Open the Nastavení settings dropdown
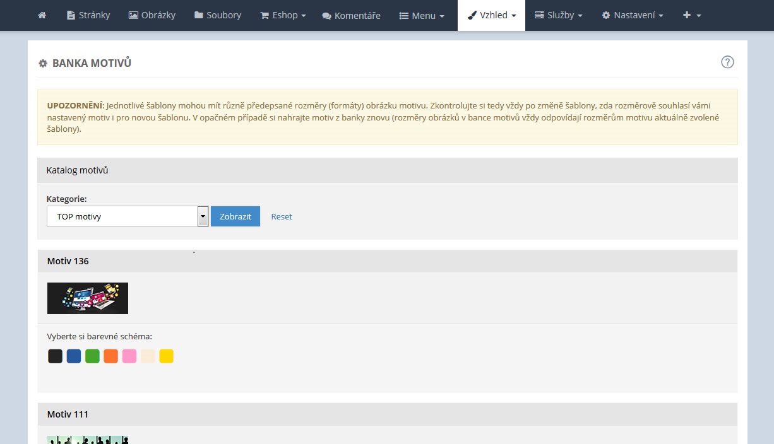774x444 pixels. tap(632, 15)
